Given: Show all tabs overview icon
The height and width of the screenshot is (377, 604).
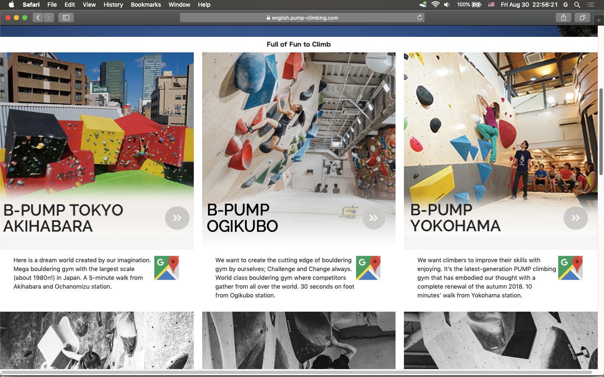Looking at the screenshot, I should point(582,18).
